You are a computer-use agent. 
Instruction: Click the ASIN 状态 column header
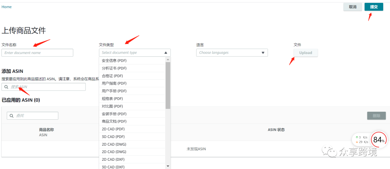[x=276, y=129]
